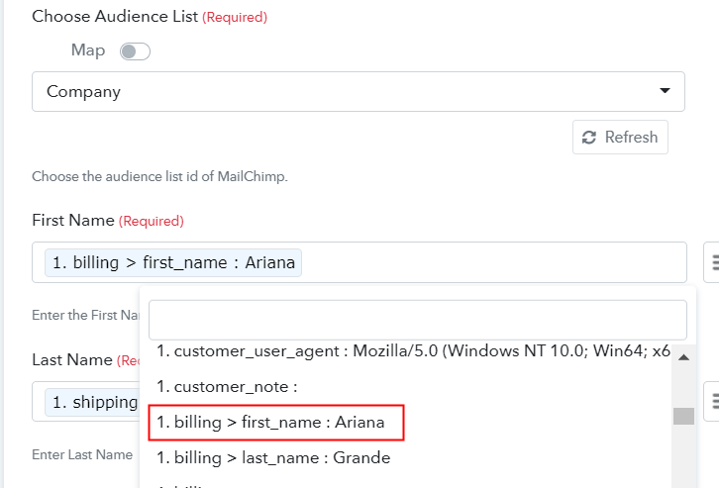
Task: Click the scrollbar up arrow in dropdown list
Action: [x=683, y=357]
